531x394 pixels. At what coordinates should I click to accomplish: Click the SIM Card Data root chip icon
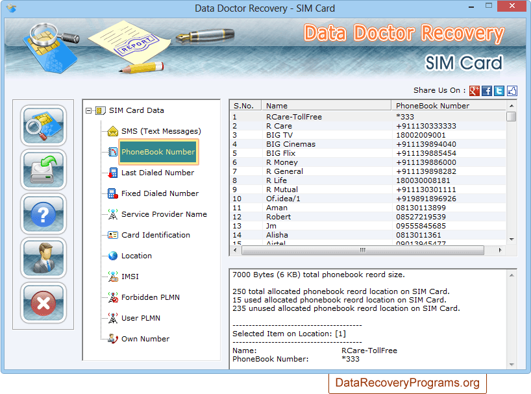(100, 111)
